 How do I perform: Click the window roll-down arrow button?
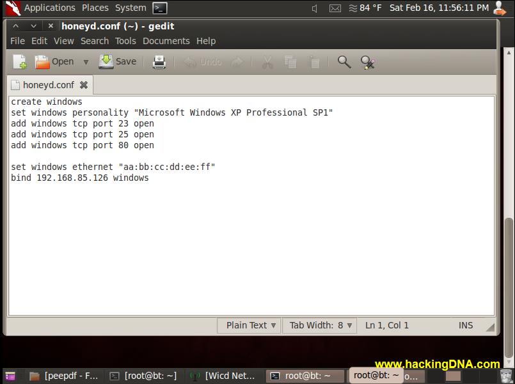click(x=33, y=26)
